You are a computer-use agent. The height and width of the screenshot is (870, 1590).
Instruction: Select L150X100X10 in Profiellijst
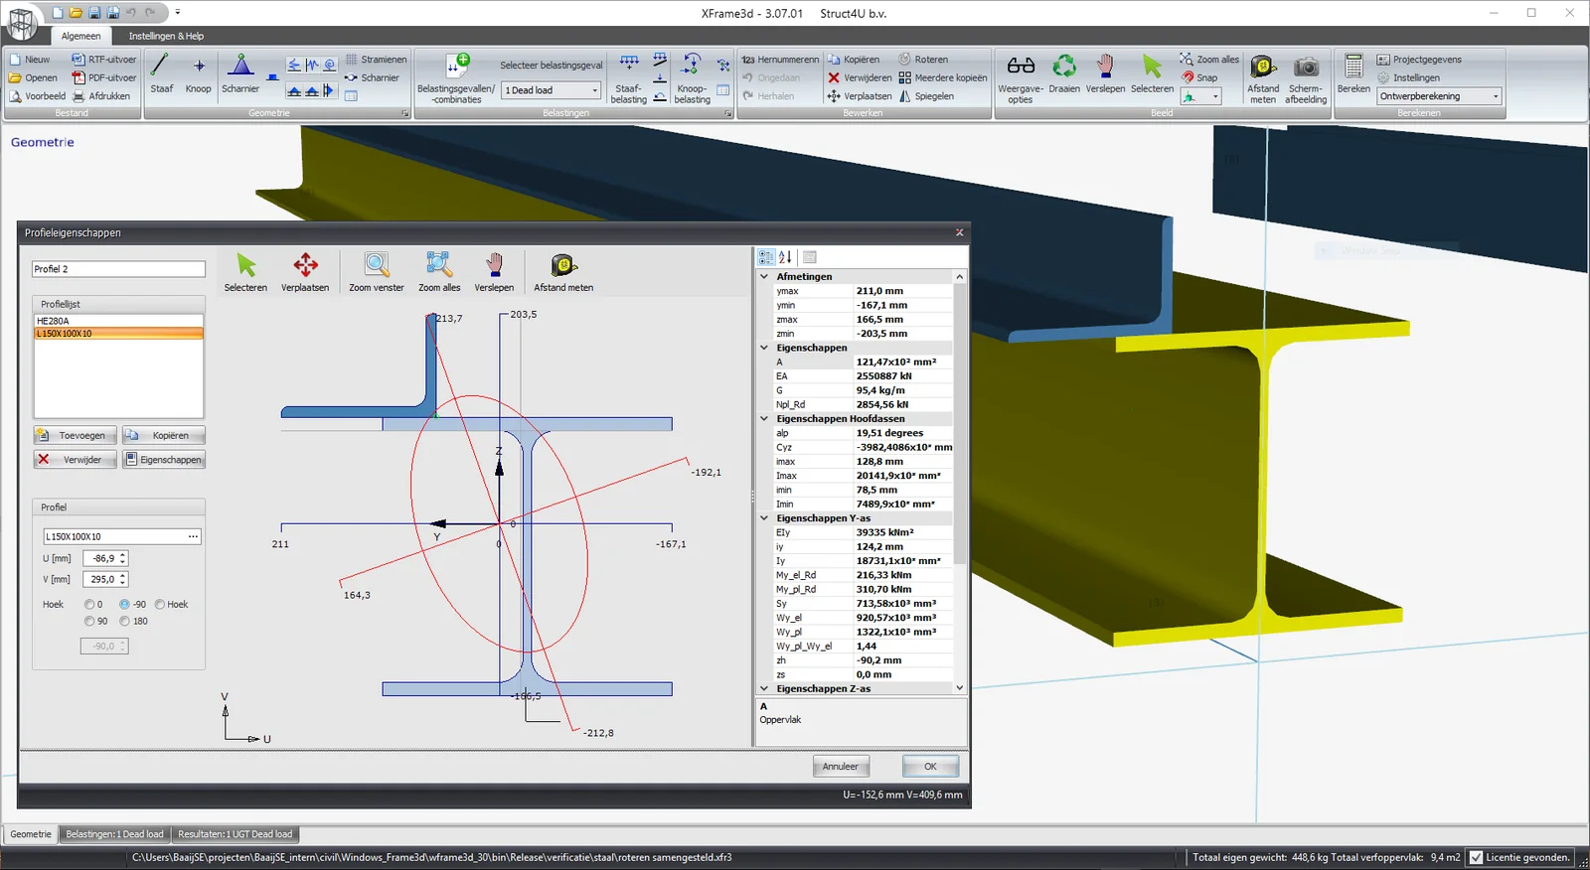[118, 334]
